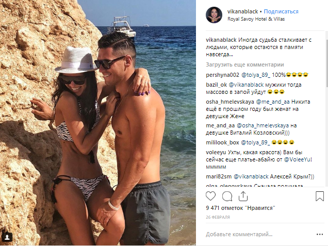Screen dimensions: 328x246
Task: Visit bazil_ok commenter profile
Action: click(x=216, y=85)
